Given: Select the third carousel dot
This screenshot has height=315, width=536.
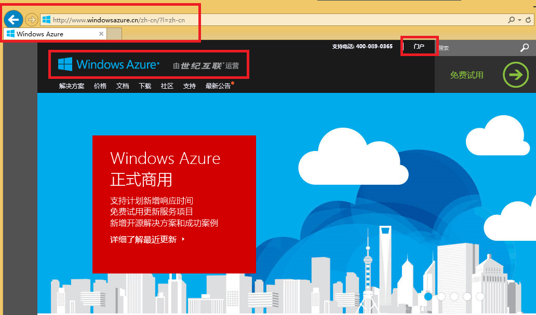Looking at the screenshot, I should (x=454, y=296).
